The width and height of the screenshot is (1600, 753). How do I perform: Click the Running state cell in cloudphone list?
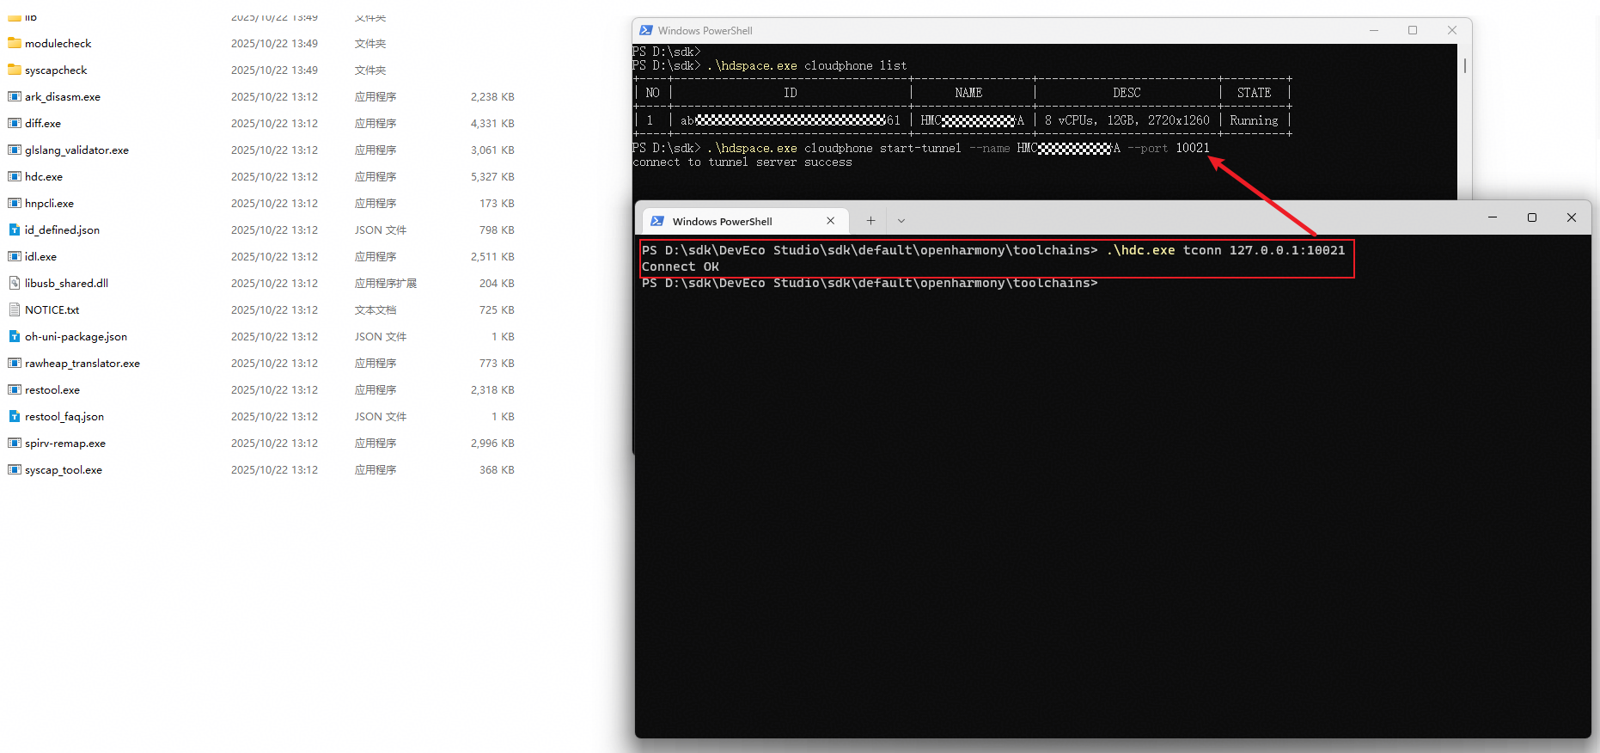point(1254,120)
